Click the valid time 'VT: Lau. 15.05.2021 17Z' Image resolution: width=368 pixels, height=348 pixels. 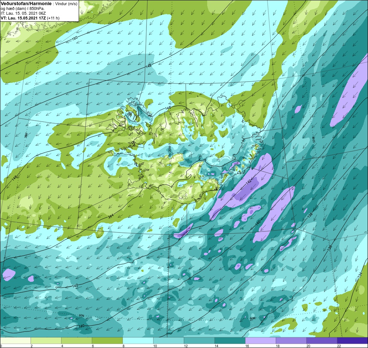point(24,18)
